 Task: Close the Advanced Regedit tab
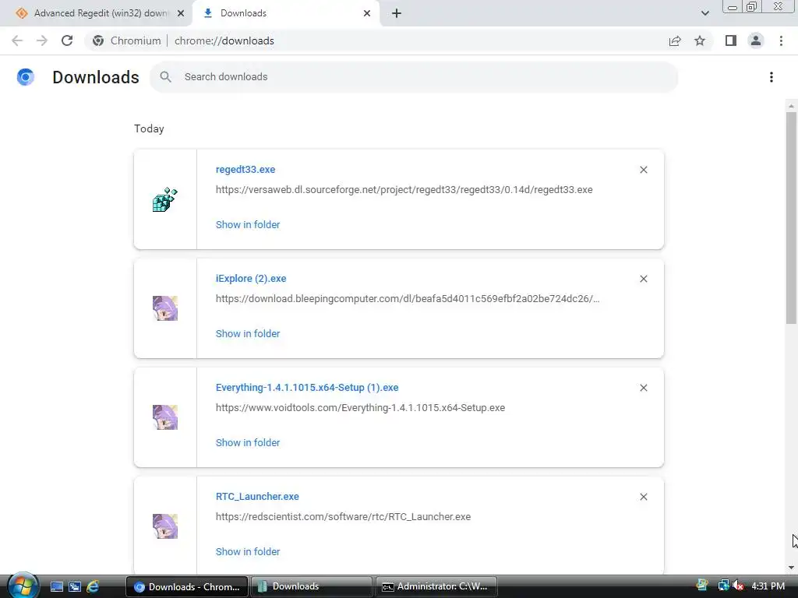tap(181, 13)
